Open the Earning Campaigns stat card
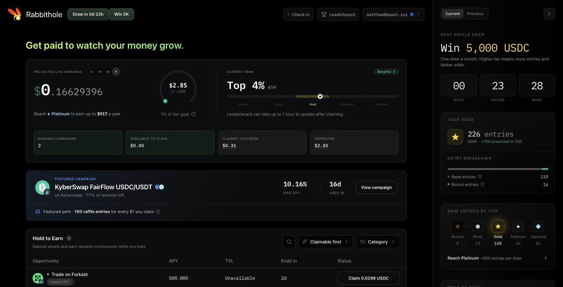 78,142
